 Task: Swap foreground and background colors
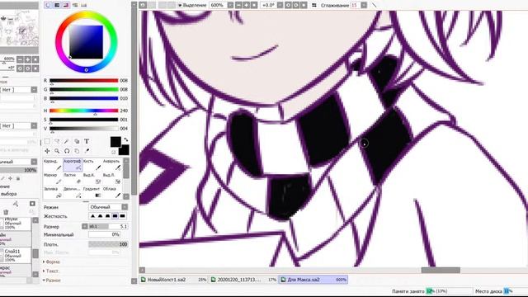[126, 139]
